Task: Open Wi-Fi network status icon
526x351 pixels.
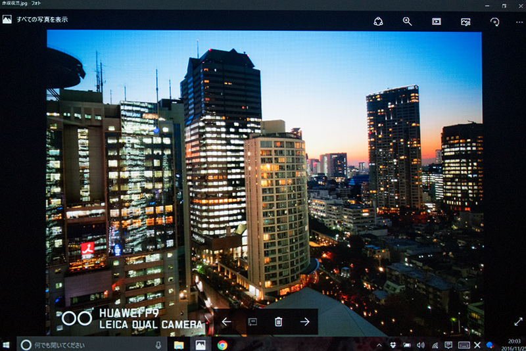Action: click(435, 345)
